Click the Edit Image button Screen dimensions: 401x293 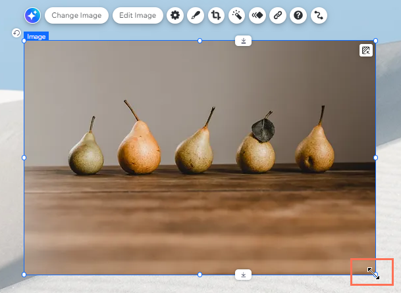pos(138,16)
